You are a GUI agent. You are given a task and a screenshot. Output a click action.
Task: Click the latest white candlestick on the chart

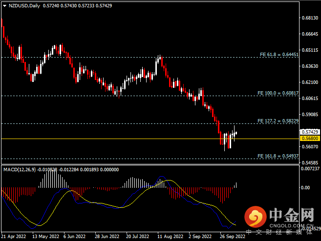pos(236,133)
